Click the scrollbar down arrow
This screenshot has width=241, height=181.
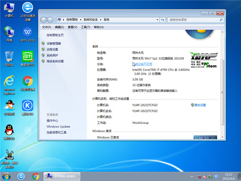[x=222, y=137]
